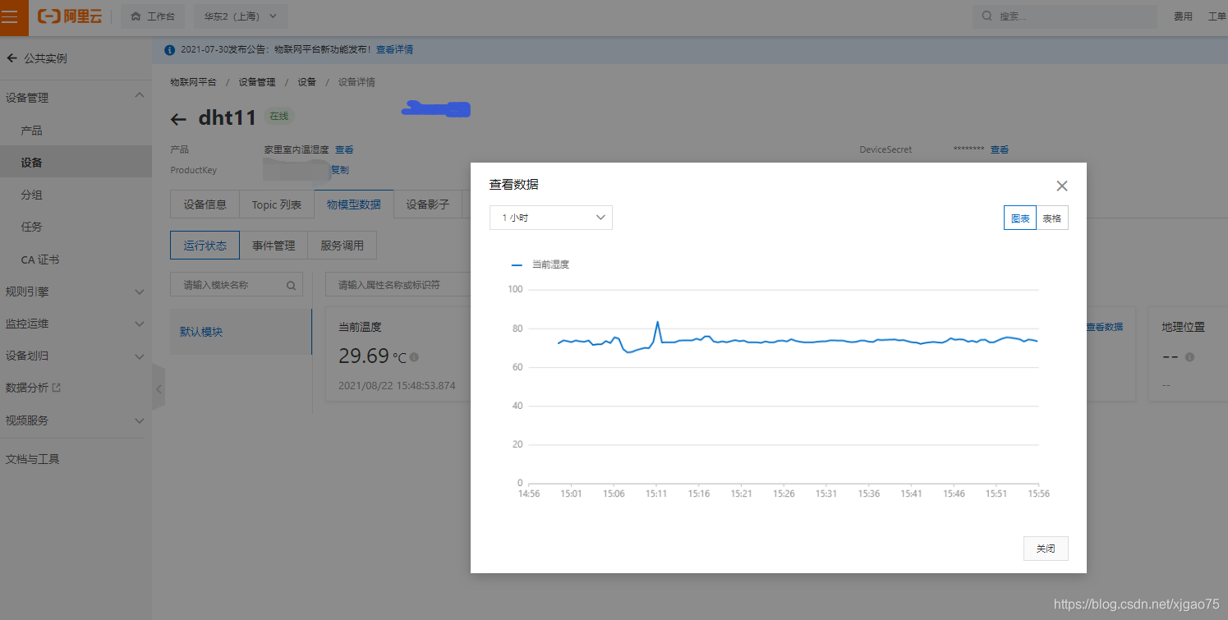The width and height of the screenshot is (1228, 620).
Task: Click 复制 link beside ProductKey
Action: click(x=340, y=170)
